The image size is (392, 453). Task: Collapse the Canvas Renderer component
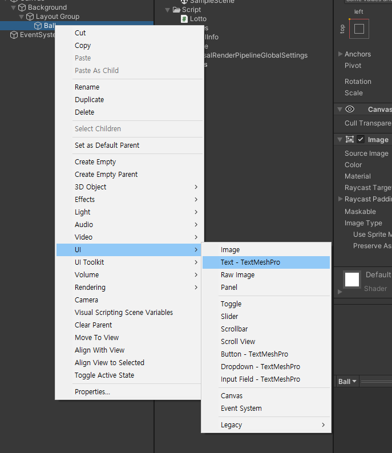[x=340, y=110]
